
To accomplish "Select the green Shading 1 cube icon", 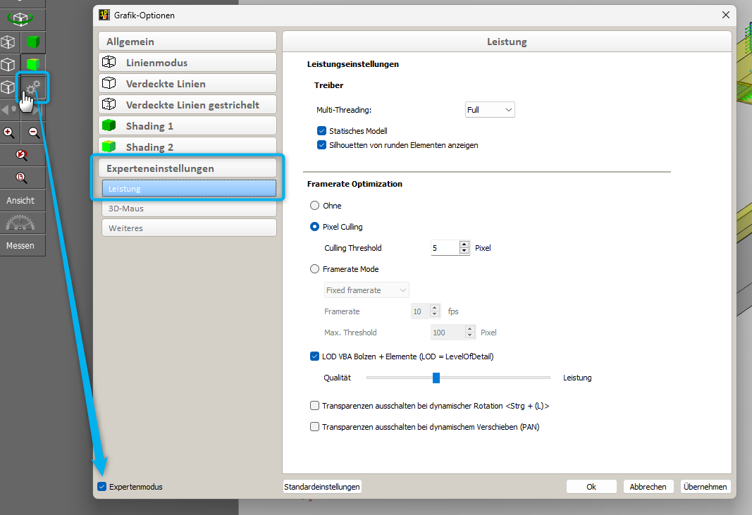I will tap(32, 42).
